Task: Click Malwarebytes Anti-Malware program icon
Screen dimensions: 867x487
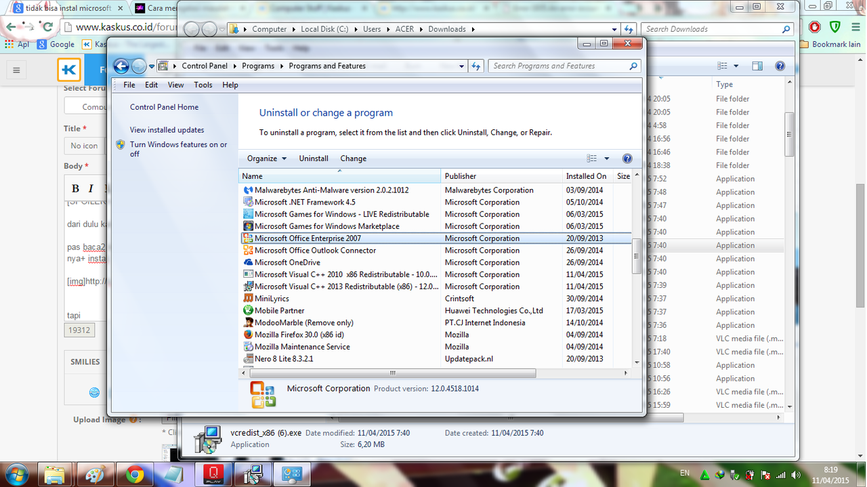Action: click(x=248, y=190)
